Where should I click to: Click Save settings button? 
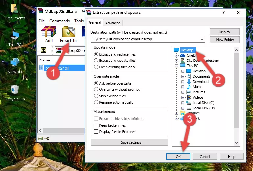pos(130,142)
